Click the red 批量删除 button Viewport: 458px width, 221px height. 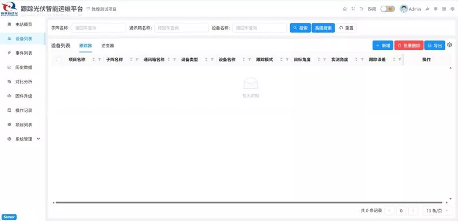click(x=409, y=46)
